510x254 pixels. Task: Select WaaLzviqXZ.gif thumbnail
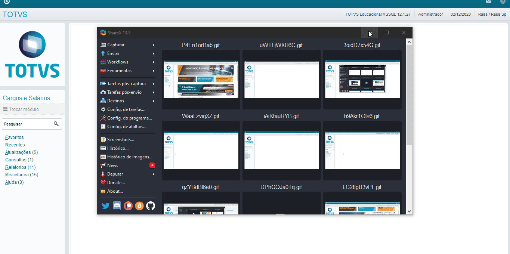[x=201, y=150]
